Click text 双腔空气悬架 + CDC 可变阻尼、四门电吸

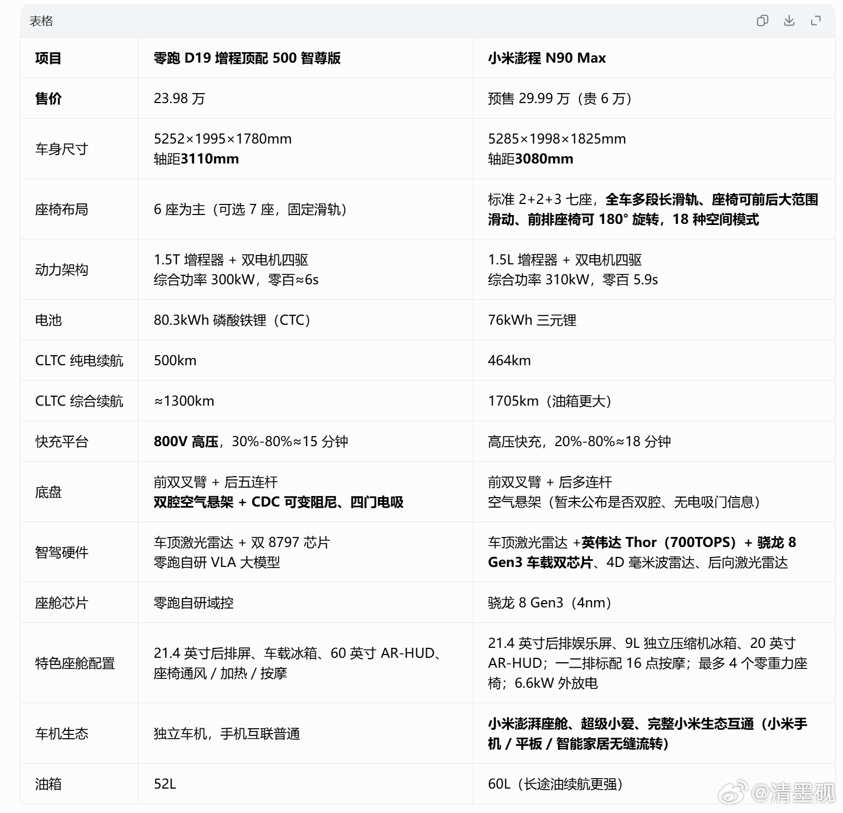[279, 502]
